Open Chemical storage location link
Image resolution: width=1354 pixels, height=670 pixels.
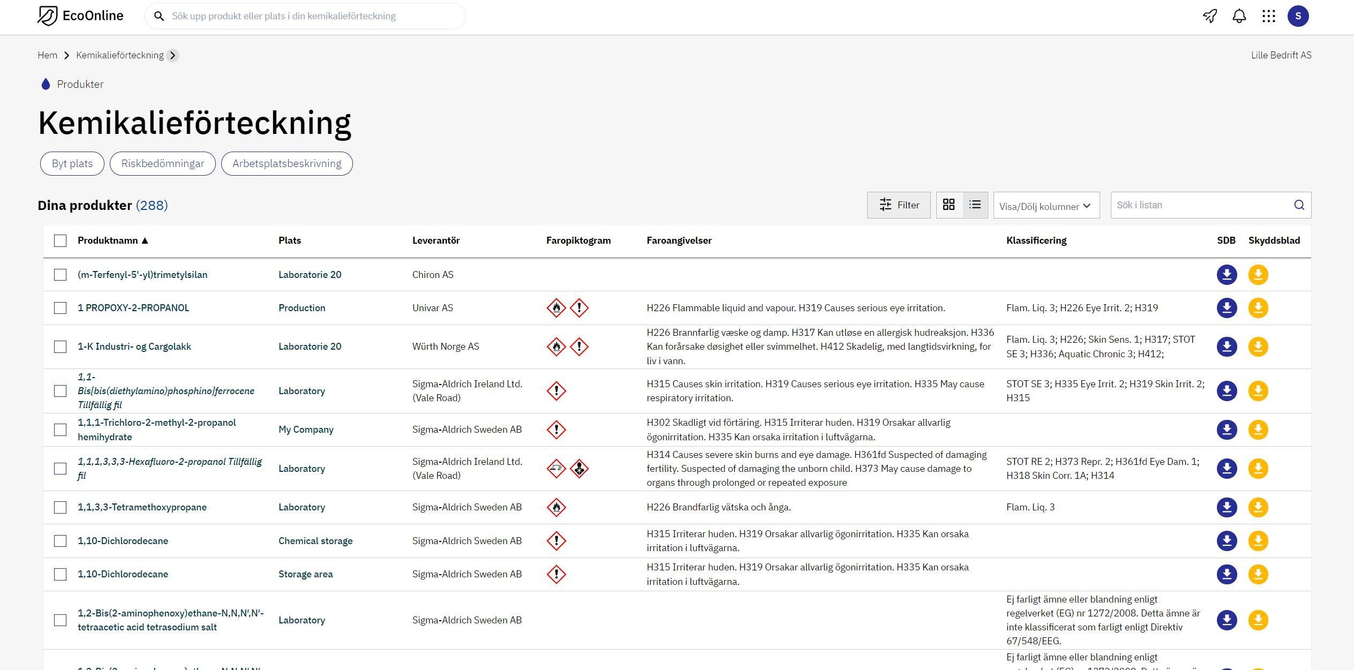(315, 541)
